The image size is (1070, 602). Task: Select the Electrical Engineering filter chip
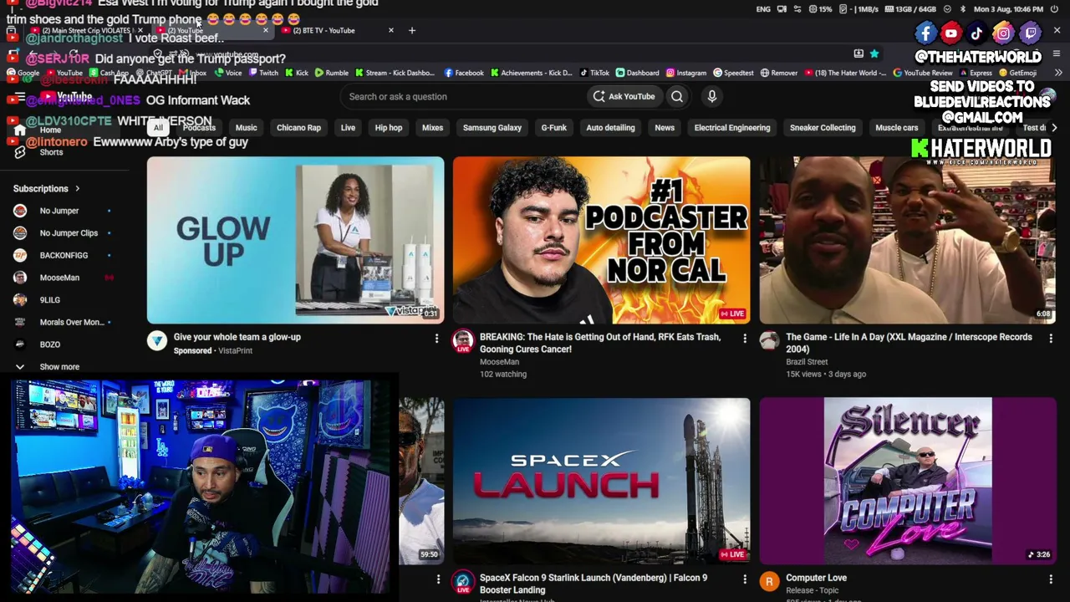coord(732,128)
